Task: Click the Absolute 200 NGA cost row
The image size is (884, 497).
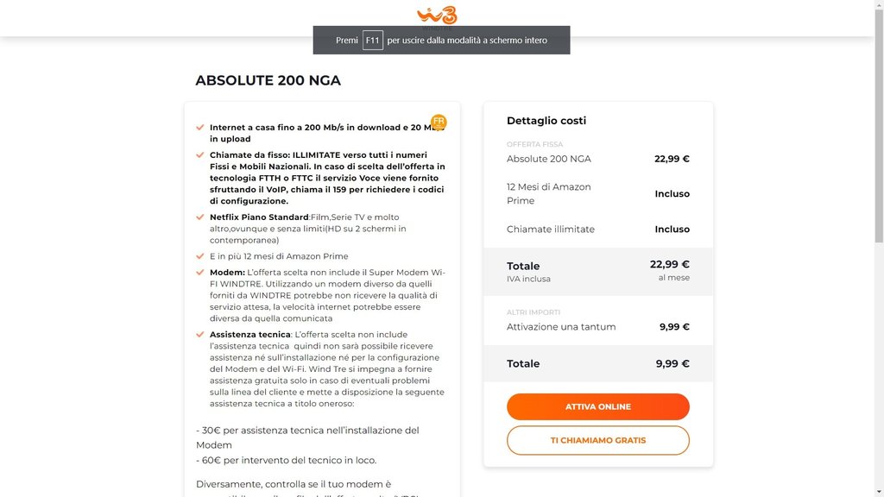Action: click(597, 159)
